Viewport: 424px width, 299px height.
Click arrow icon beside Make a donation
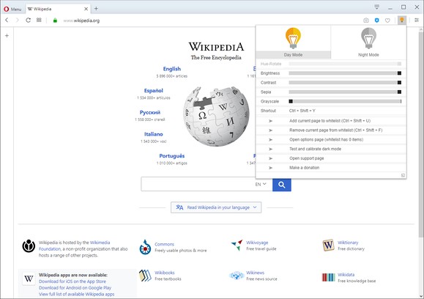coord(271,168)
